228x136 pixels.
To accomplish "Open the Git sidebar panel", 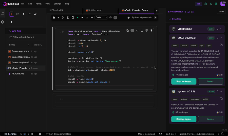I will (x=3, y=22).
